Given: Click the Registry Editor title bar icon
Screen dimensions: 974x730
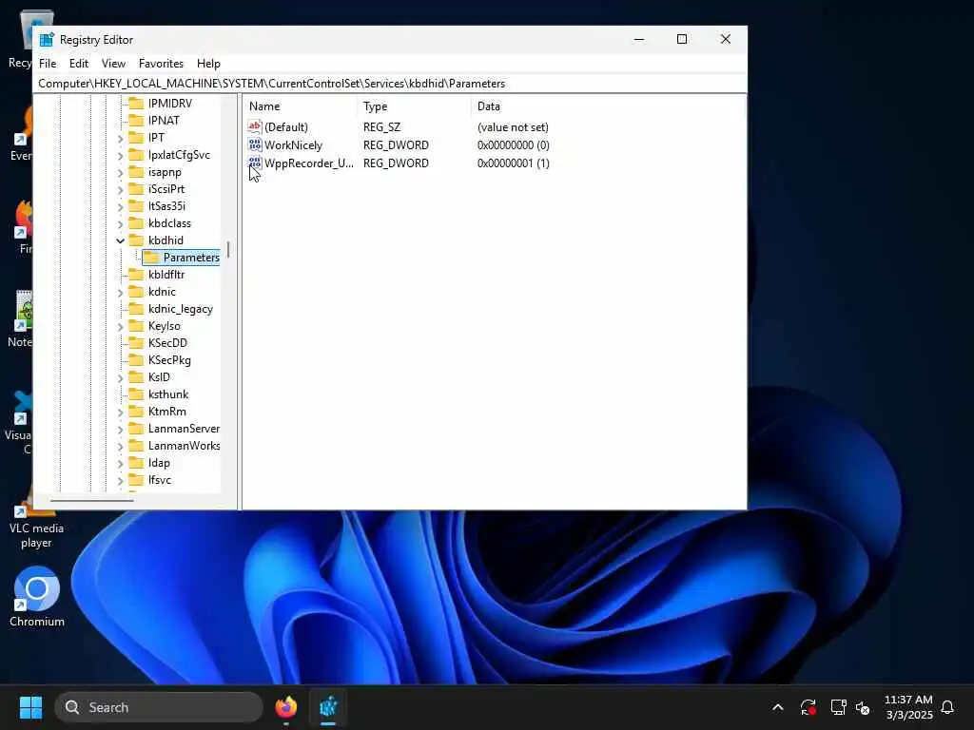Looking at the screenshot, I should pos(47,40).
